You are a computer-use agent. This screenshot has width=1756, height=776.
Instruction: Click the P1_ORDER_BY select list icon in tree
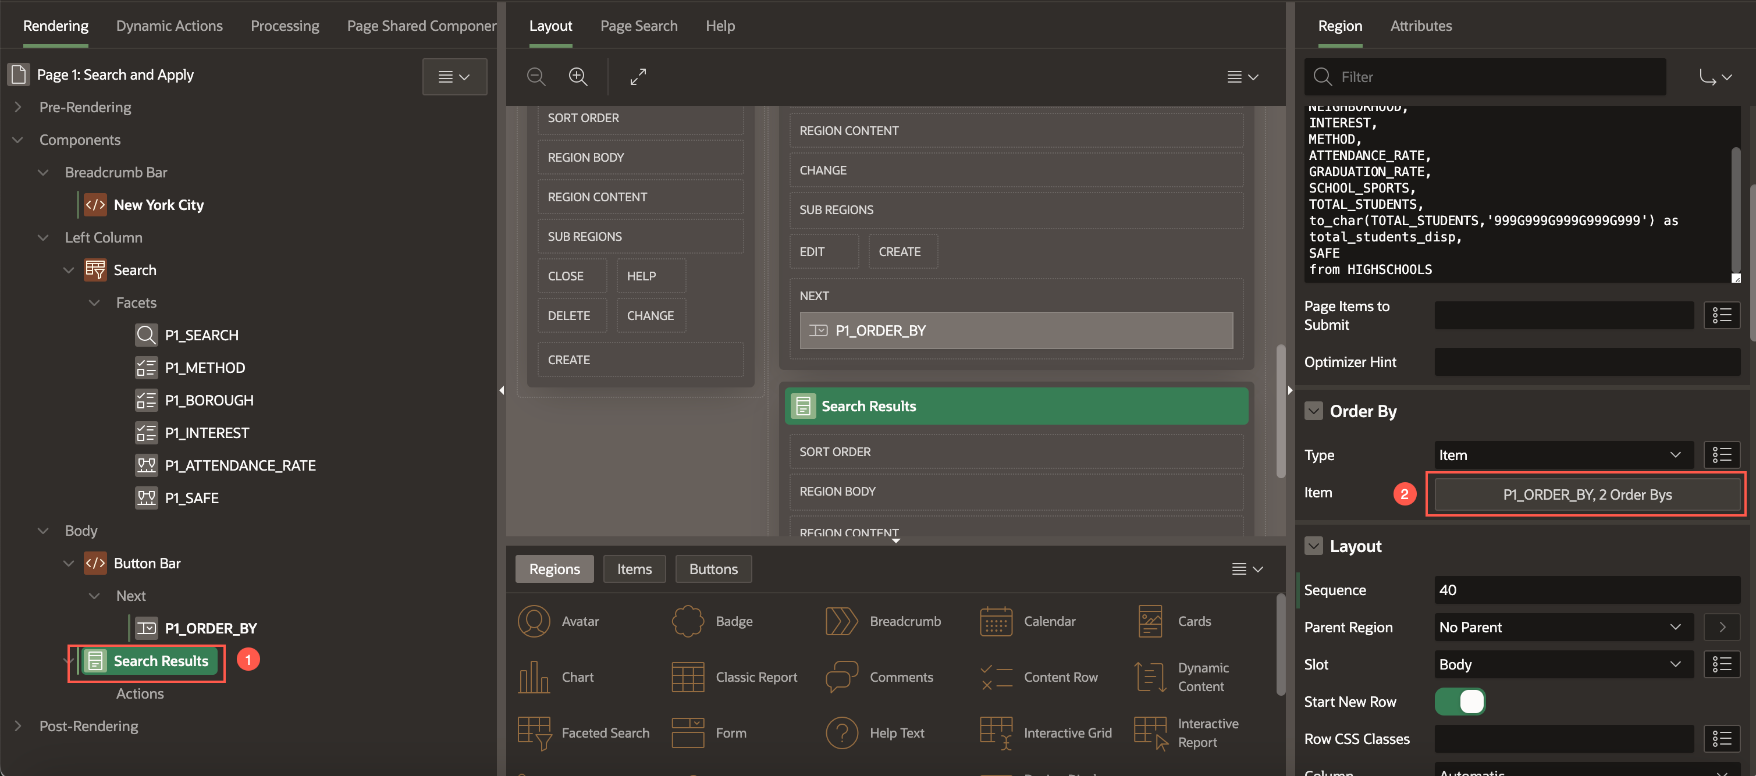pyautogui.click(x=146, y=628)
